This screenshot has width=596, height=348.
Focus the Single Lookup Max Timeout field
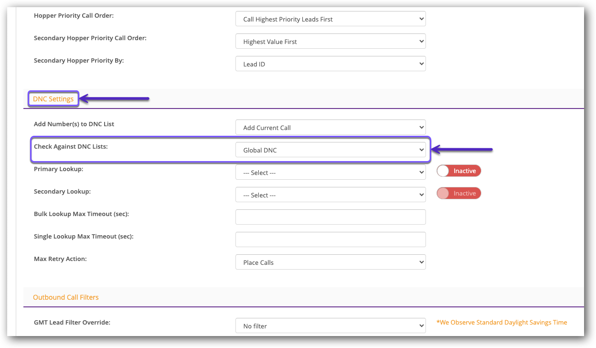pyautogui.click(x=330, y=239)
